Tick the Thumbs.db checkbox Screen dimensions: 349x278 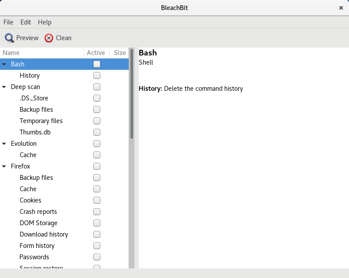click(97, 132)
